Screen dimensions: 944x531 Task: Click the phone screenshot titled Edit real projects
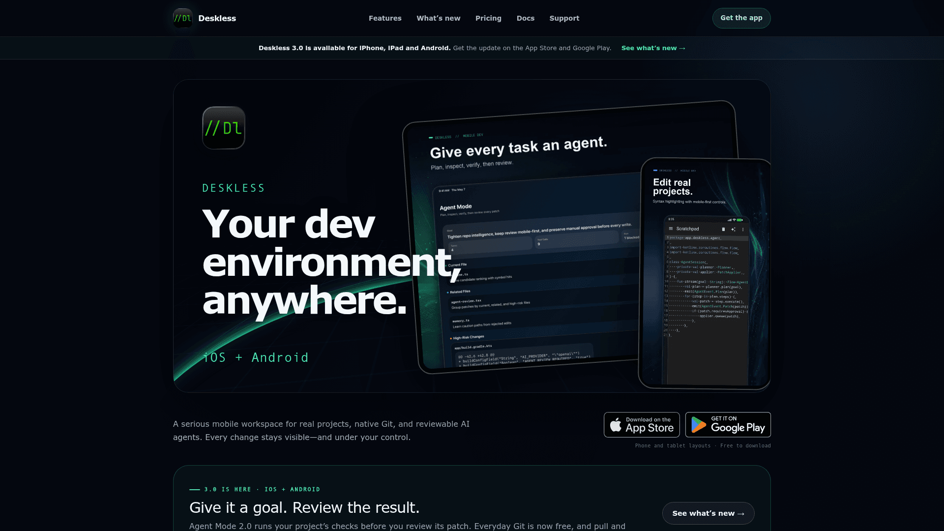click(x=706, y=274)
